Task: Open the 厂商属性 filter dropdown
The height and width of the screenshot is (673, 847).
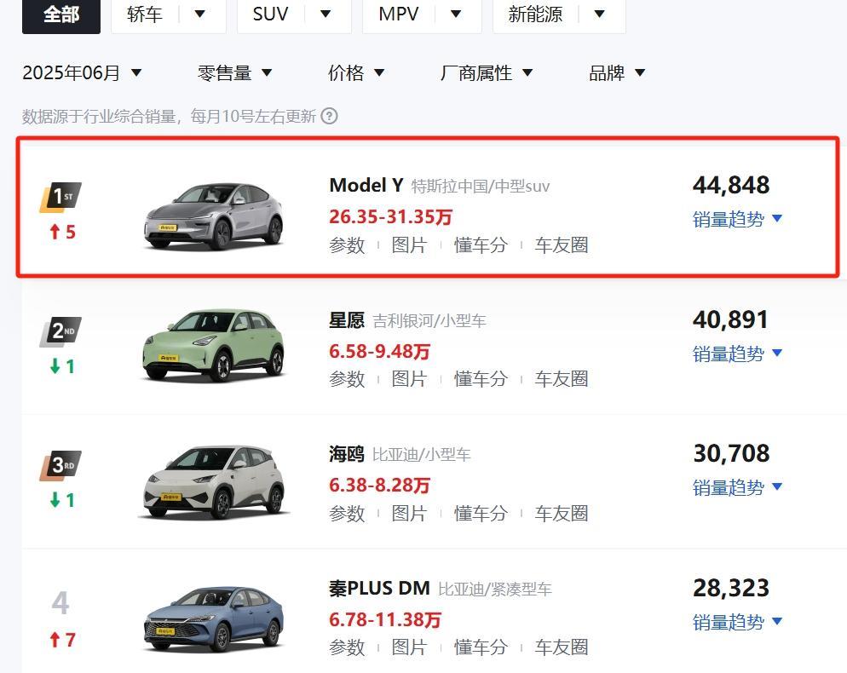Action: point(487,72)
